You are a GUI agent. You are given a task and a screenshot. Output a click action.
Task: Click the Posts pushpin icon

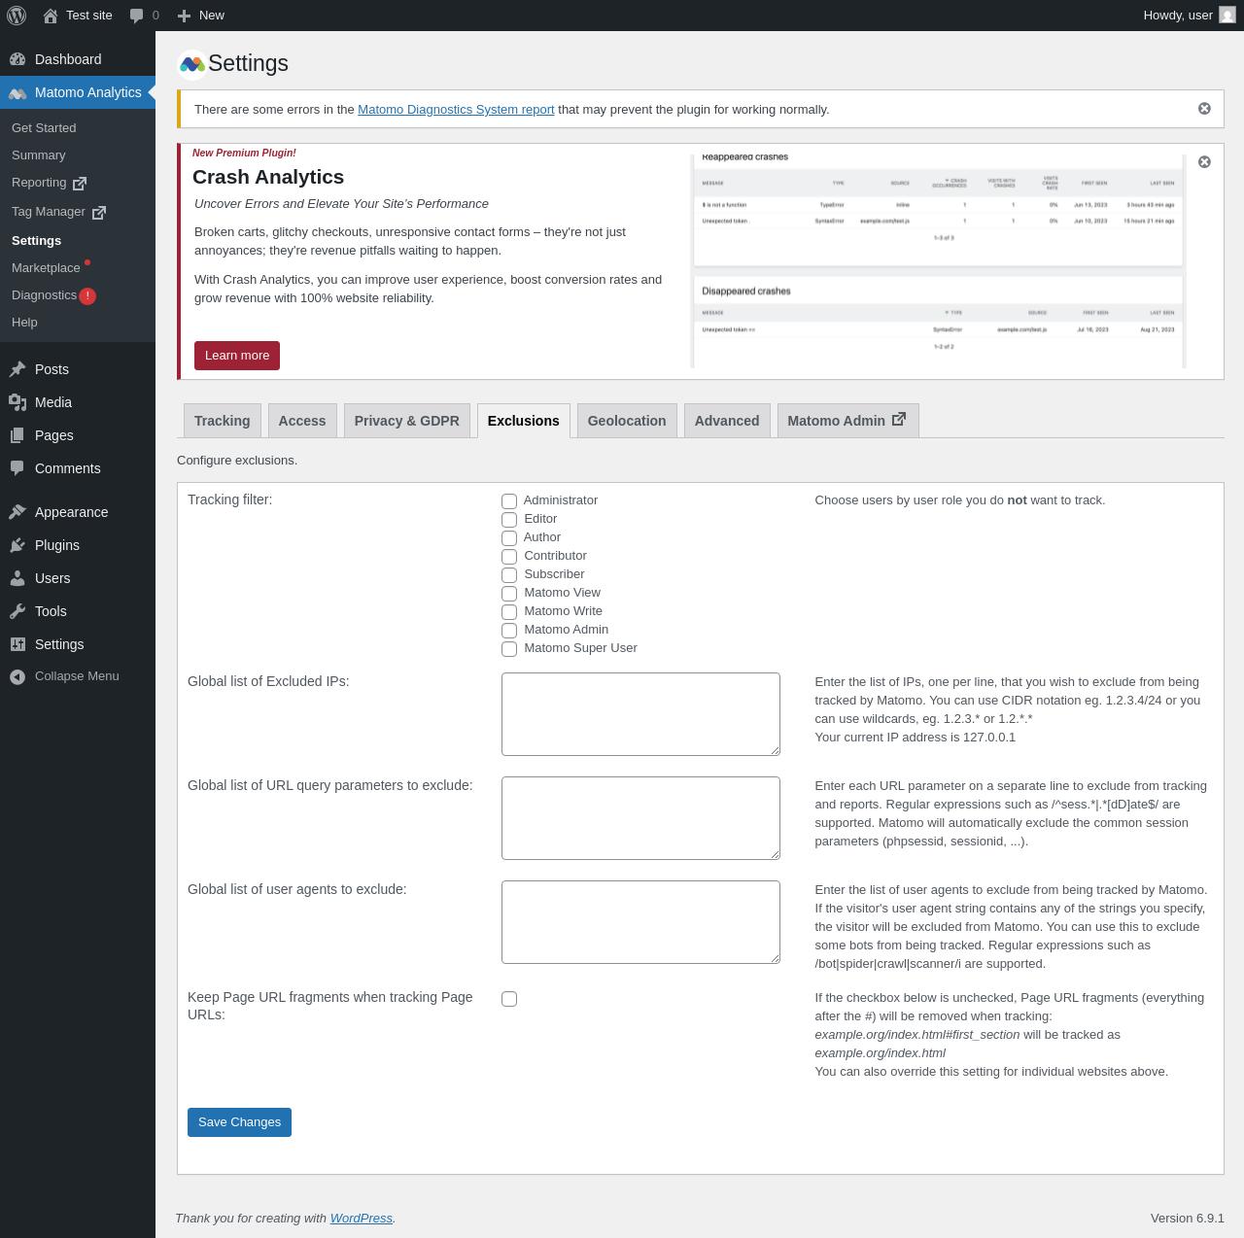pos(17,369)
